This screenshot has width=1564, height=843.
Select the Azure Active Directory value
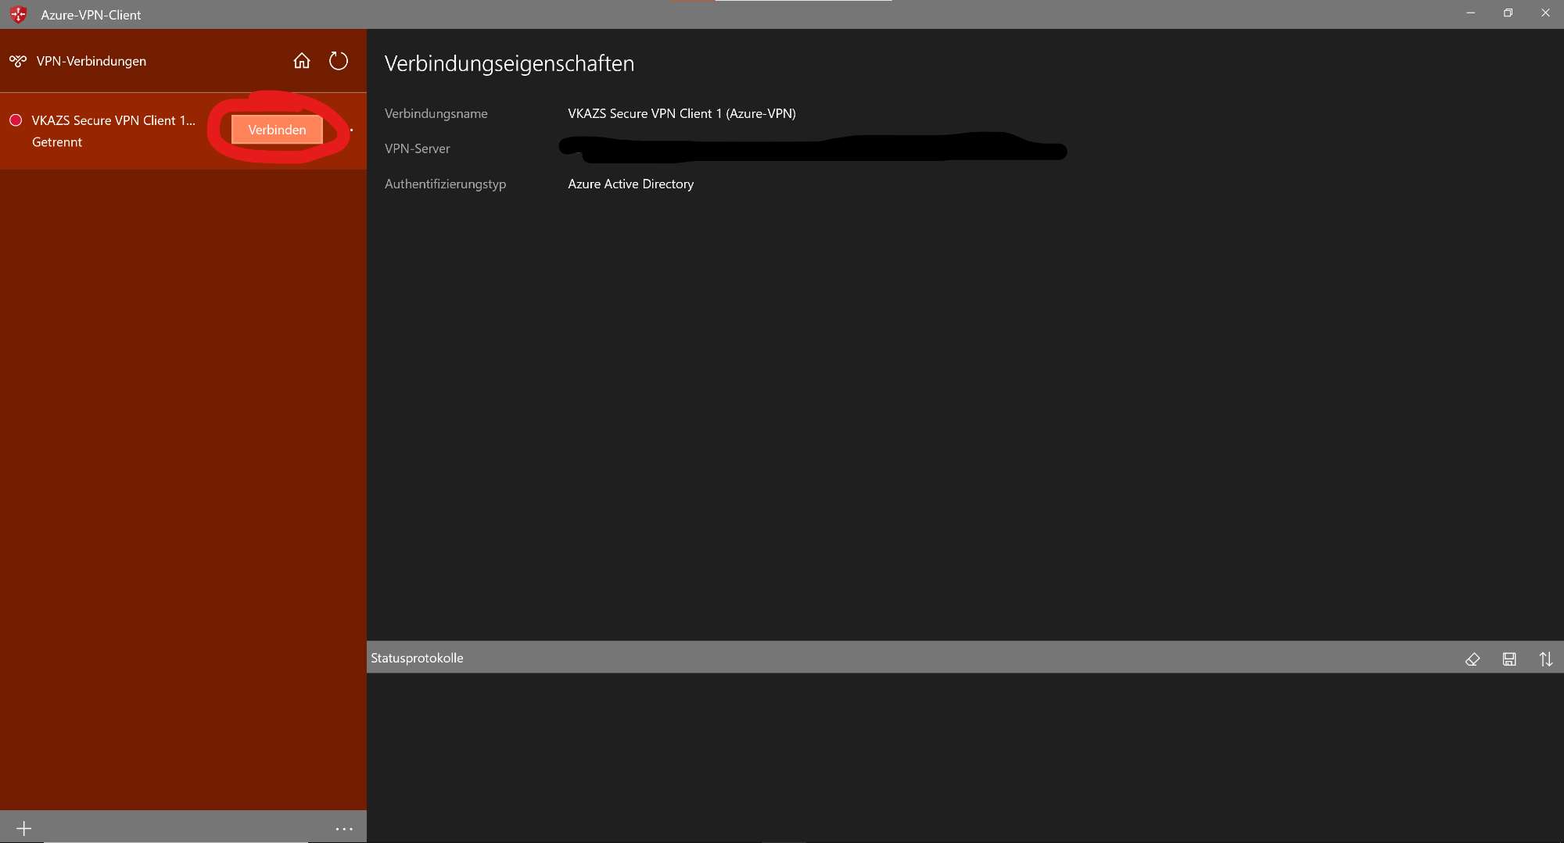click(x=631, y=184)
